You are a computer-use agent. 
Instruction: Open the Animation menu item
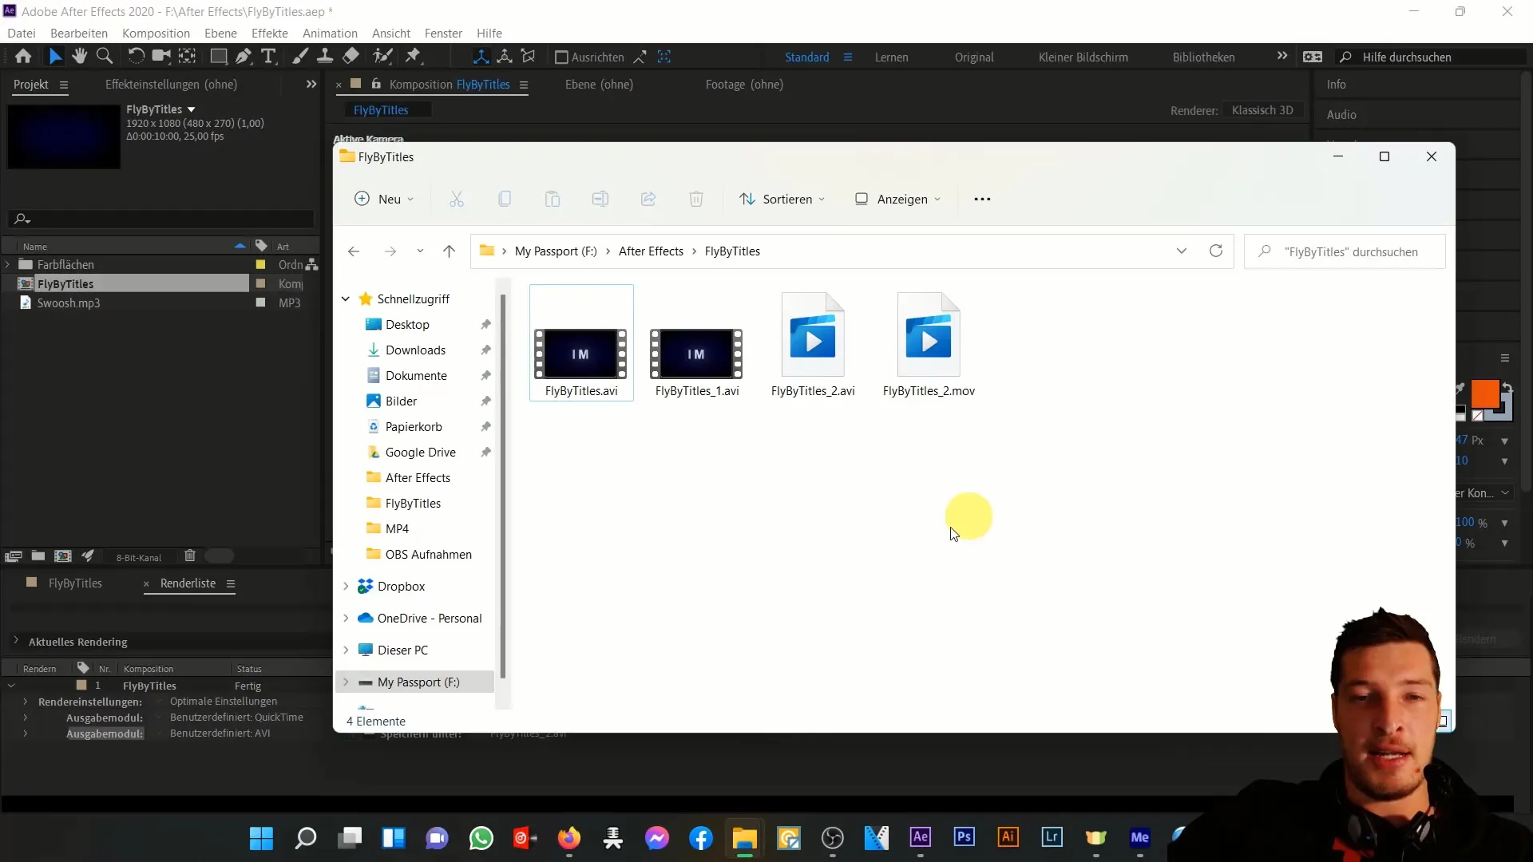[330, 33]
